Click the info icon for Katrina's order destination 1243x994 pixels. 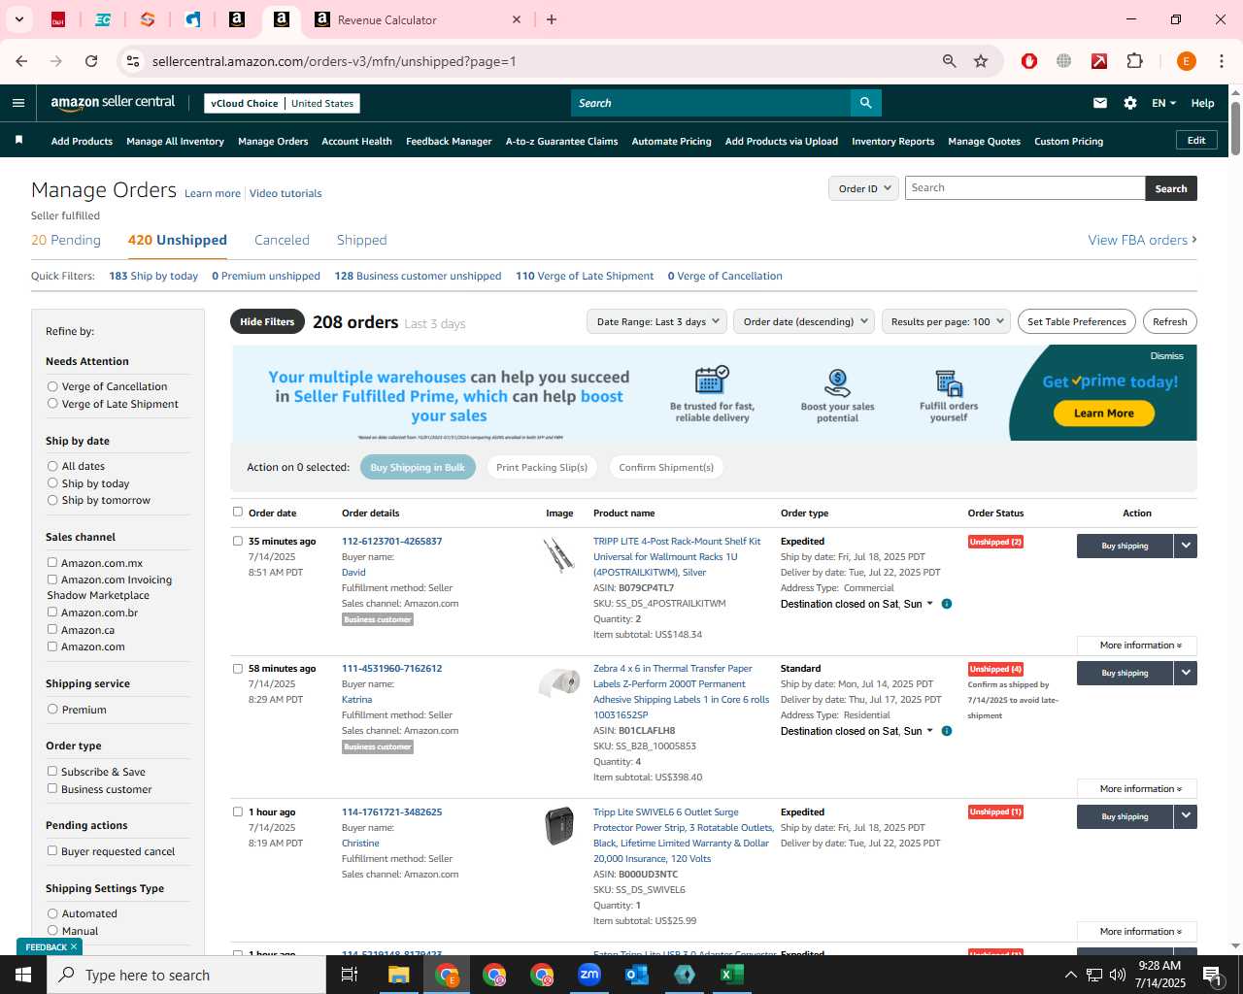pos(947,731)
